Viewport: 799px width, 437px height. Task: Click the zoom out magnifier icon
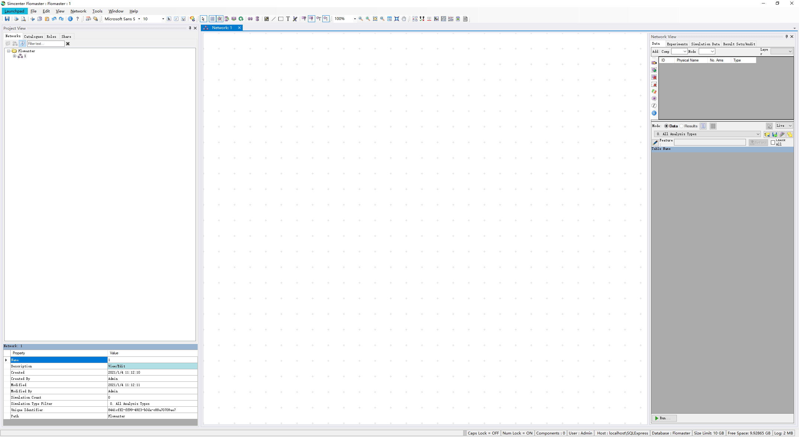[x=361, y=19]
